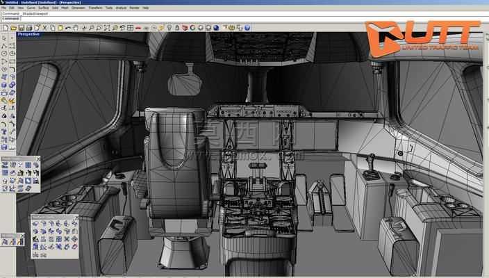Image resolution: width=489 pixels, height=278 pixels.
Task: Open the Transform menu
Action: coord(95,8)
